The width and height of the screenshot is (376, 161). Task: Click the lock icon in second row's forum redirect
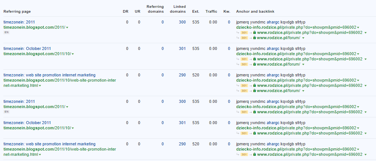255,64
